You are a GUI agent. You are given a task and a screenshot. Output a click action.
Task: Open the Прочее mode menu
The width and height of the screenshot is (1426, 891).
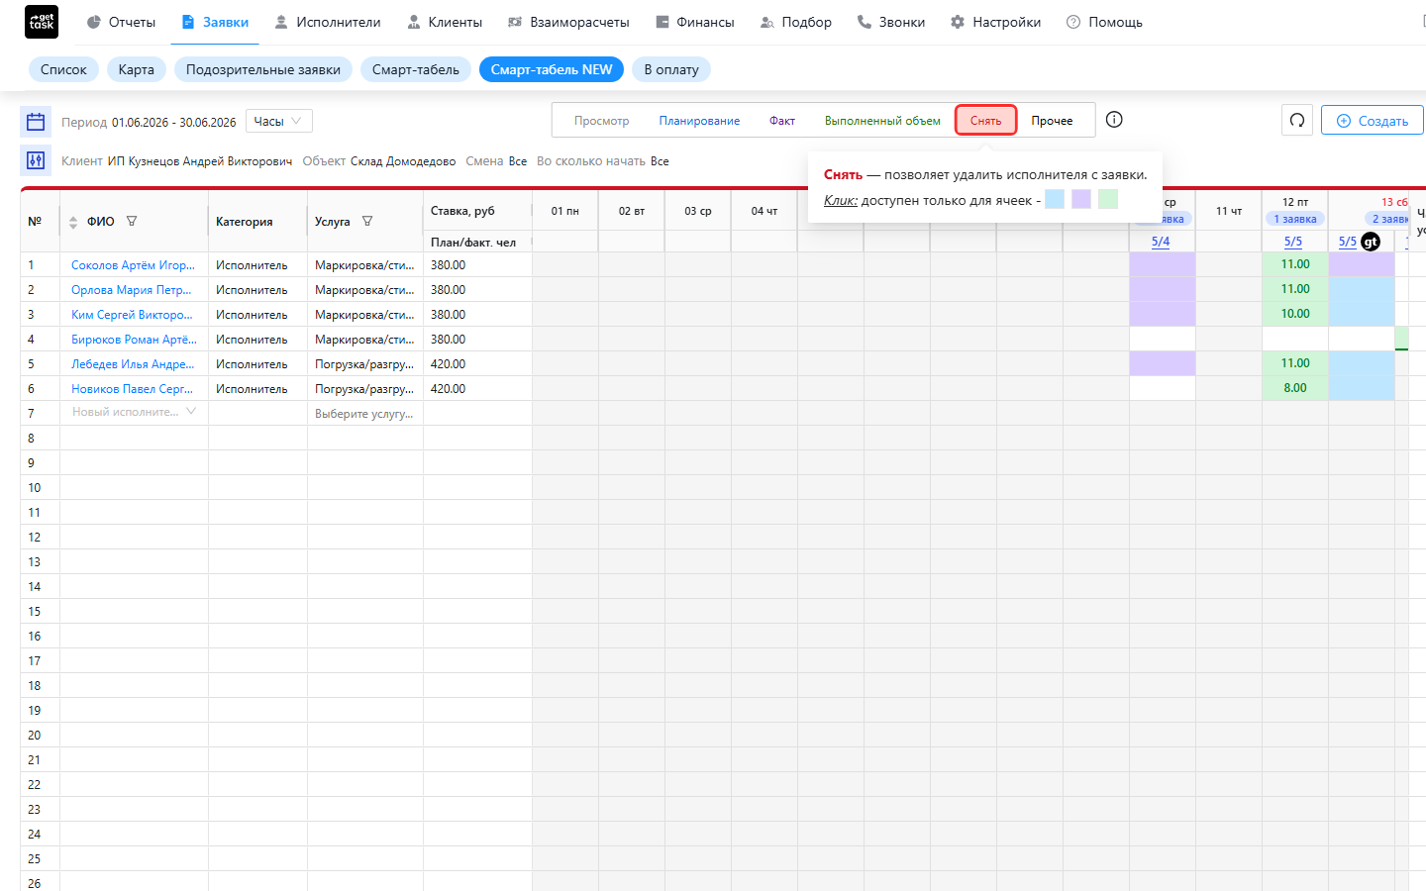[x=1052, y=121]
